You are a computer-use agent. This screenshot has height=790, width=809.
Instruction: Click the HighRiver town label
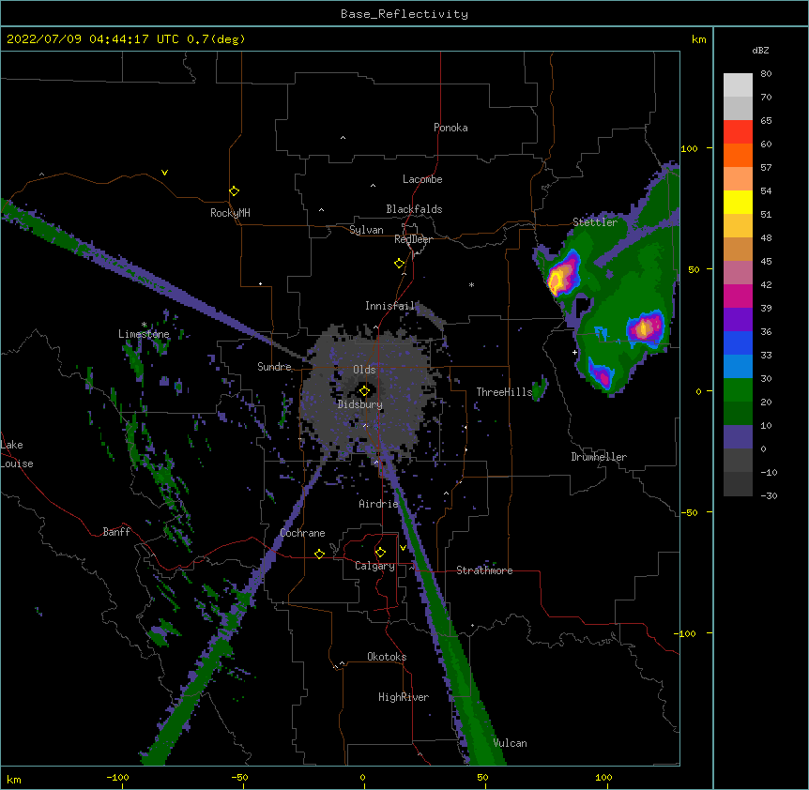tap(404, 697)
